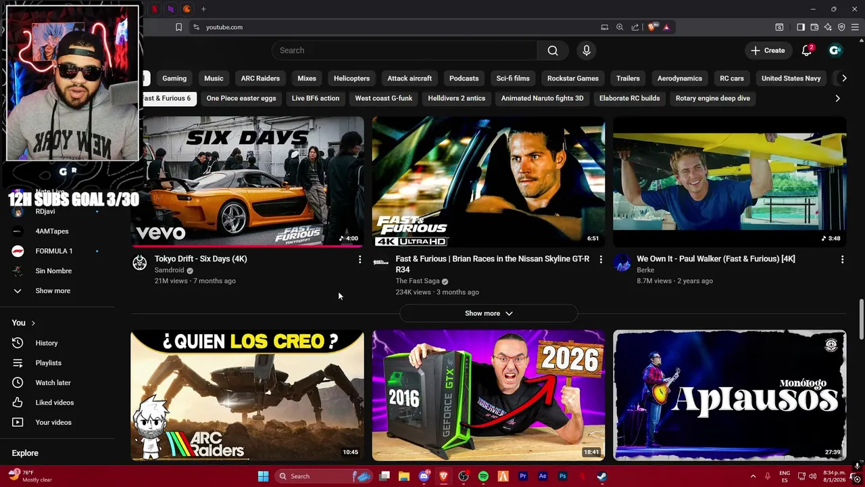Open the RDjavi subscription

tap(45, 212)
